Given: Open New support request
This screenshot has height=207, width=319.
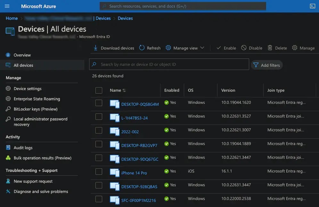Looking at the screenshot, I should (x=33, y=181).
